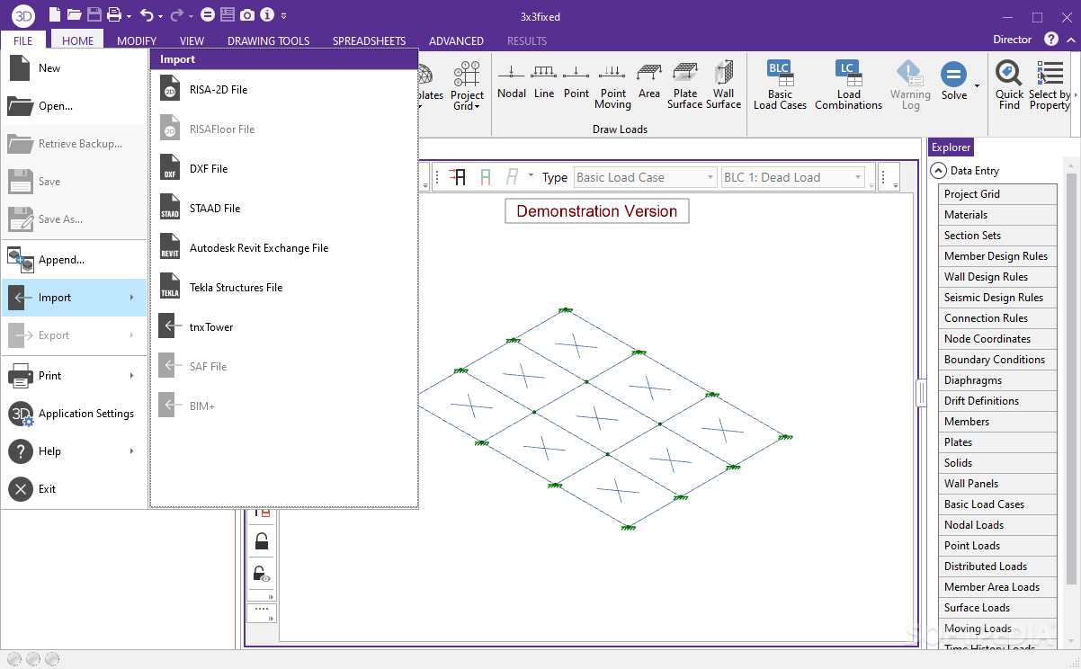This screenshot has height=669, width=1081.
Task: Open Project Grid in the Explorer
Action: click(x=997, y=194)
